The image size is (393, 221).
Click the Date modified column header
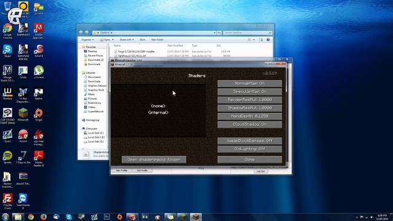175,45
